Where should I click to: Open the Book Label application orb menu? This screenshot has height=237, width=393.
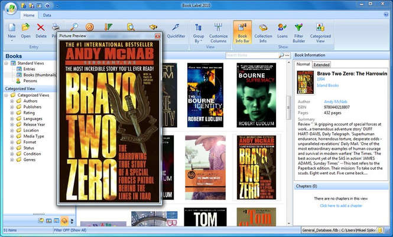tap(11, 9)
